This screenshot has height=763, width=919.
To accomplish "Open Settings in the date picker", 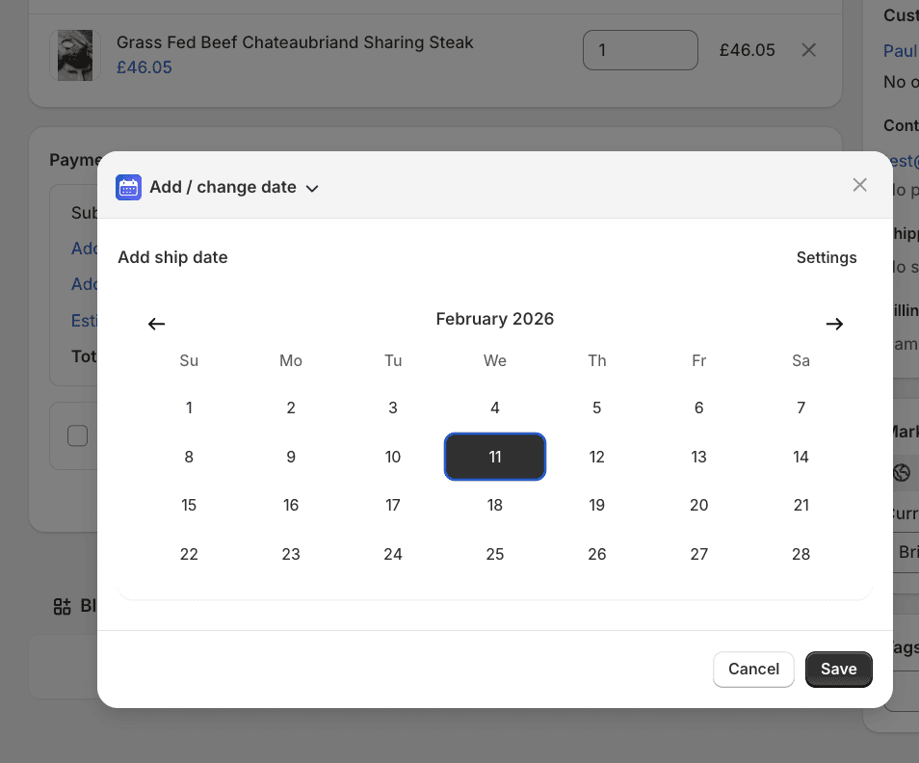I will pos(827,257).
